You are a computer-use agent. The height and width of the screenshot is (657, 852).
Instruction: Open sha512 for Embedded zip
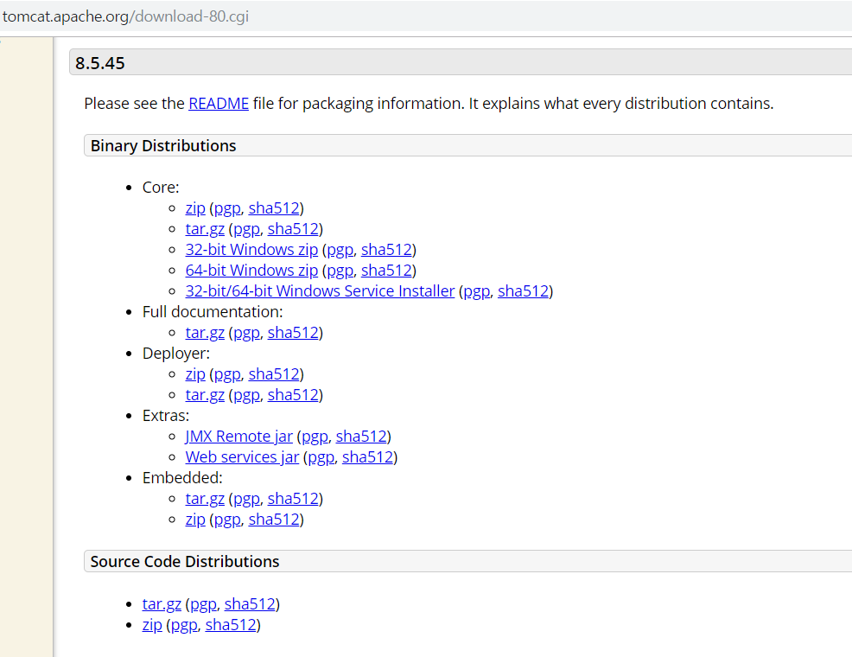click(x=274, y=520)
